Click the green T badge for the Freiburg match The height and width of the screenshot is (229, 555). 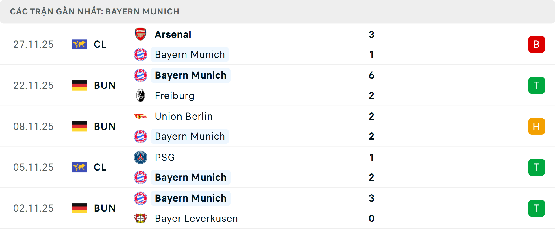[x=536, y=85]
